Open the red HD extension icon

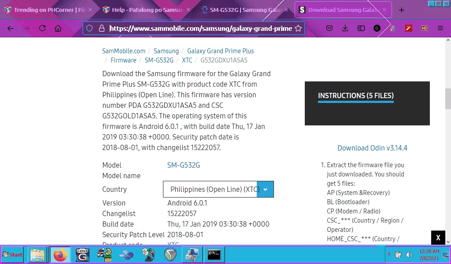tap(425, 28)
